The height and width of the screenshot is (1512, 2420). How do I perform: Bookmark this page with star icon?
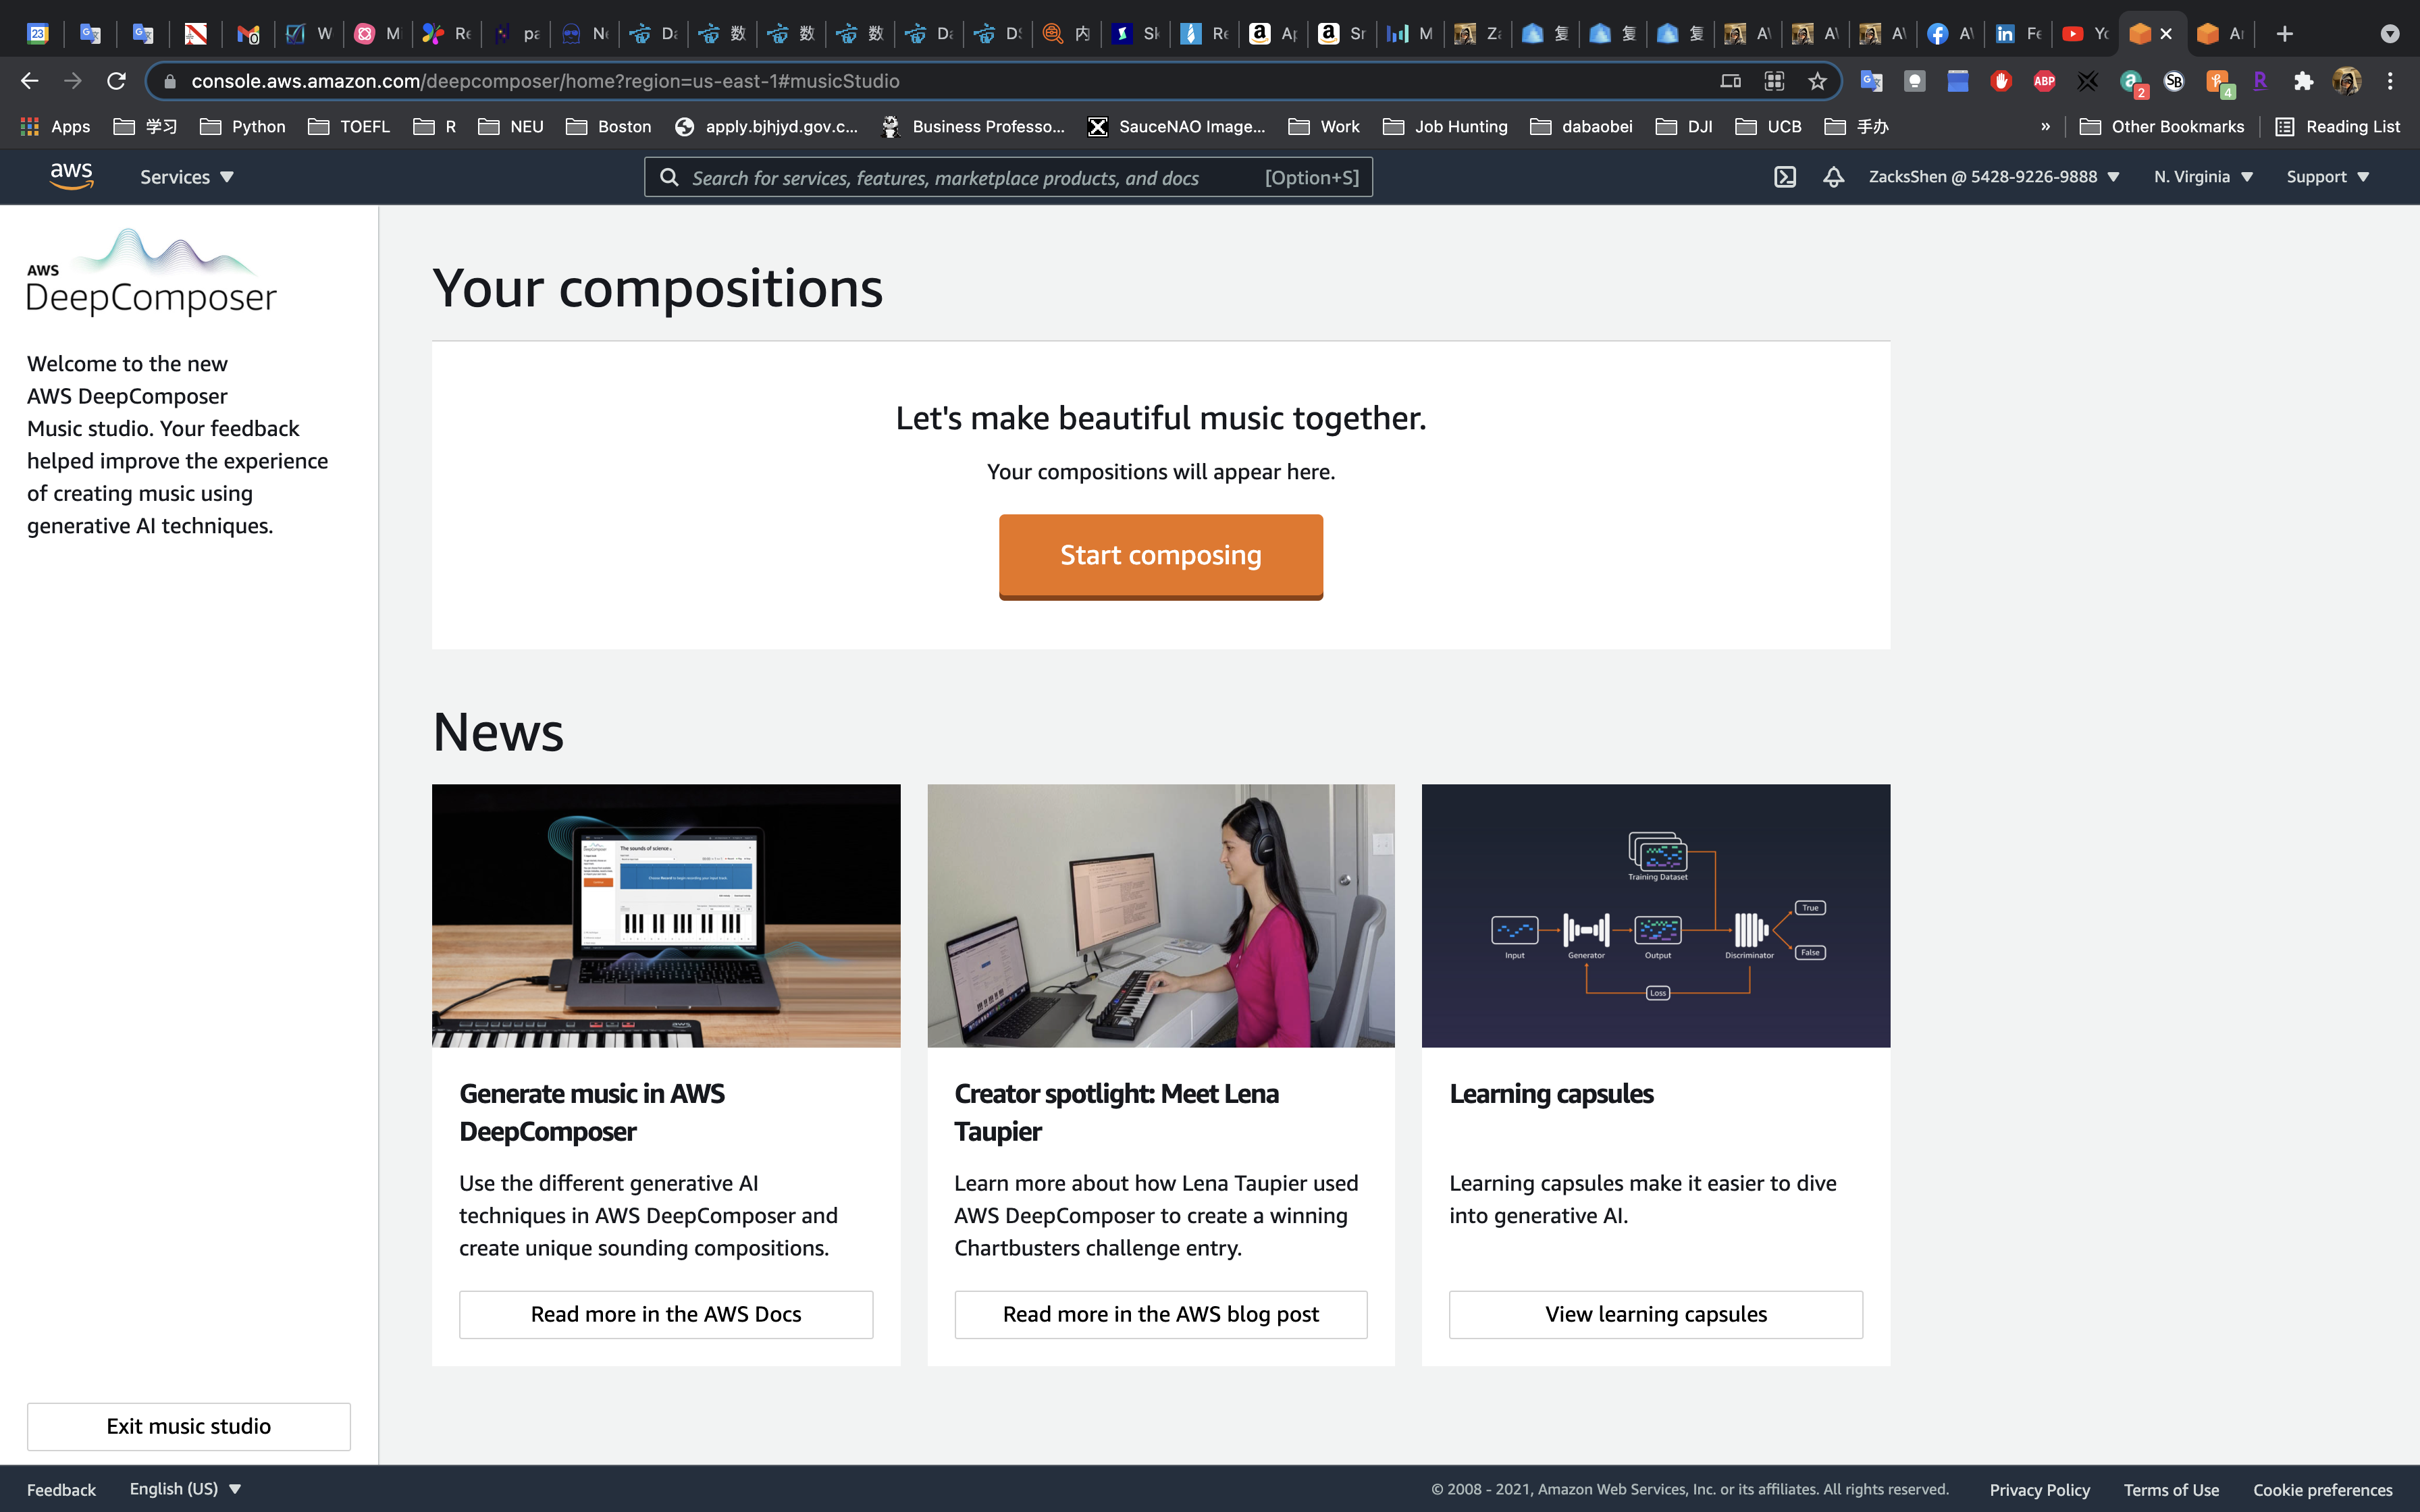pyautogui.click(x=1817, y=81)
